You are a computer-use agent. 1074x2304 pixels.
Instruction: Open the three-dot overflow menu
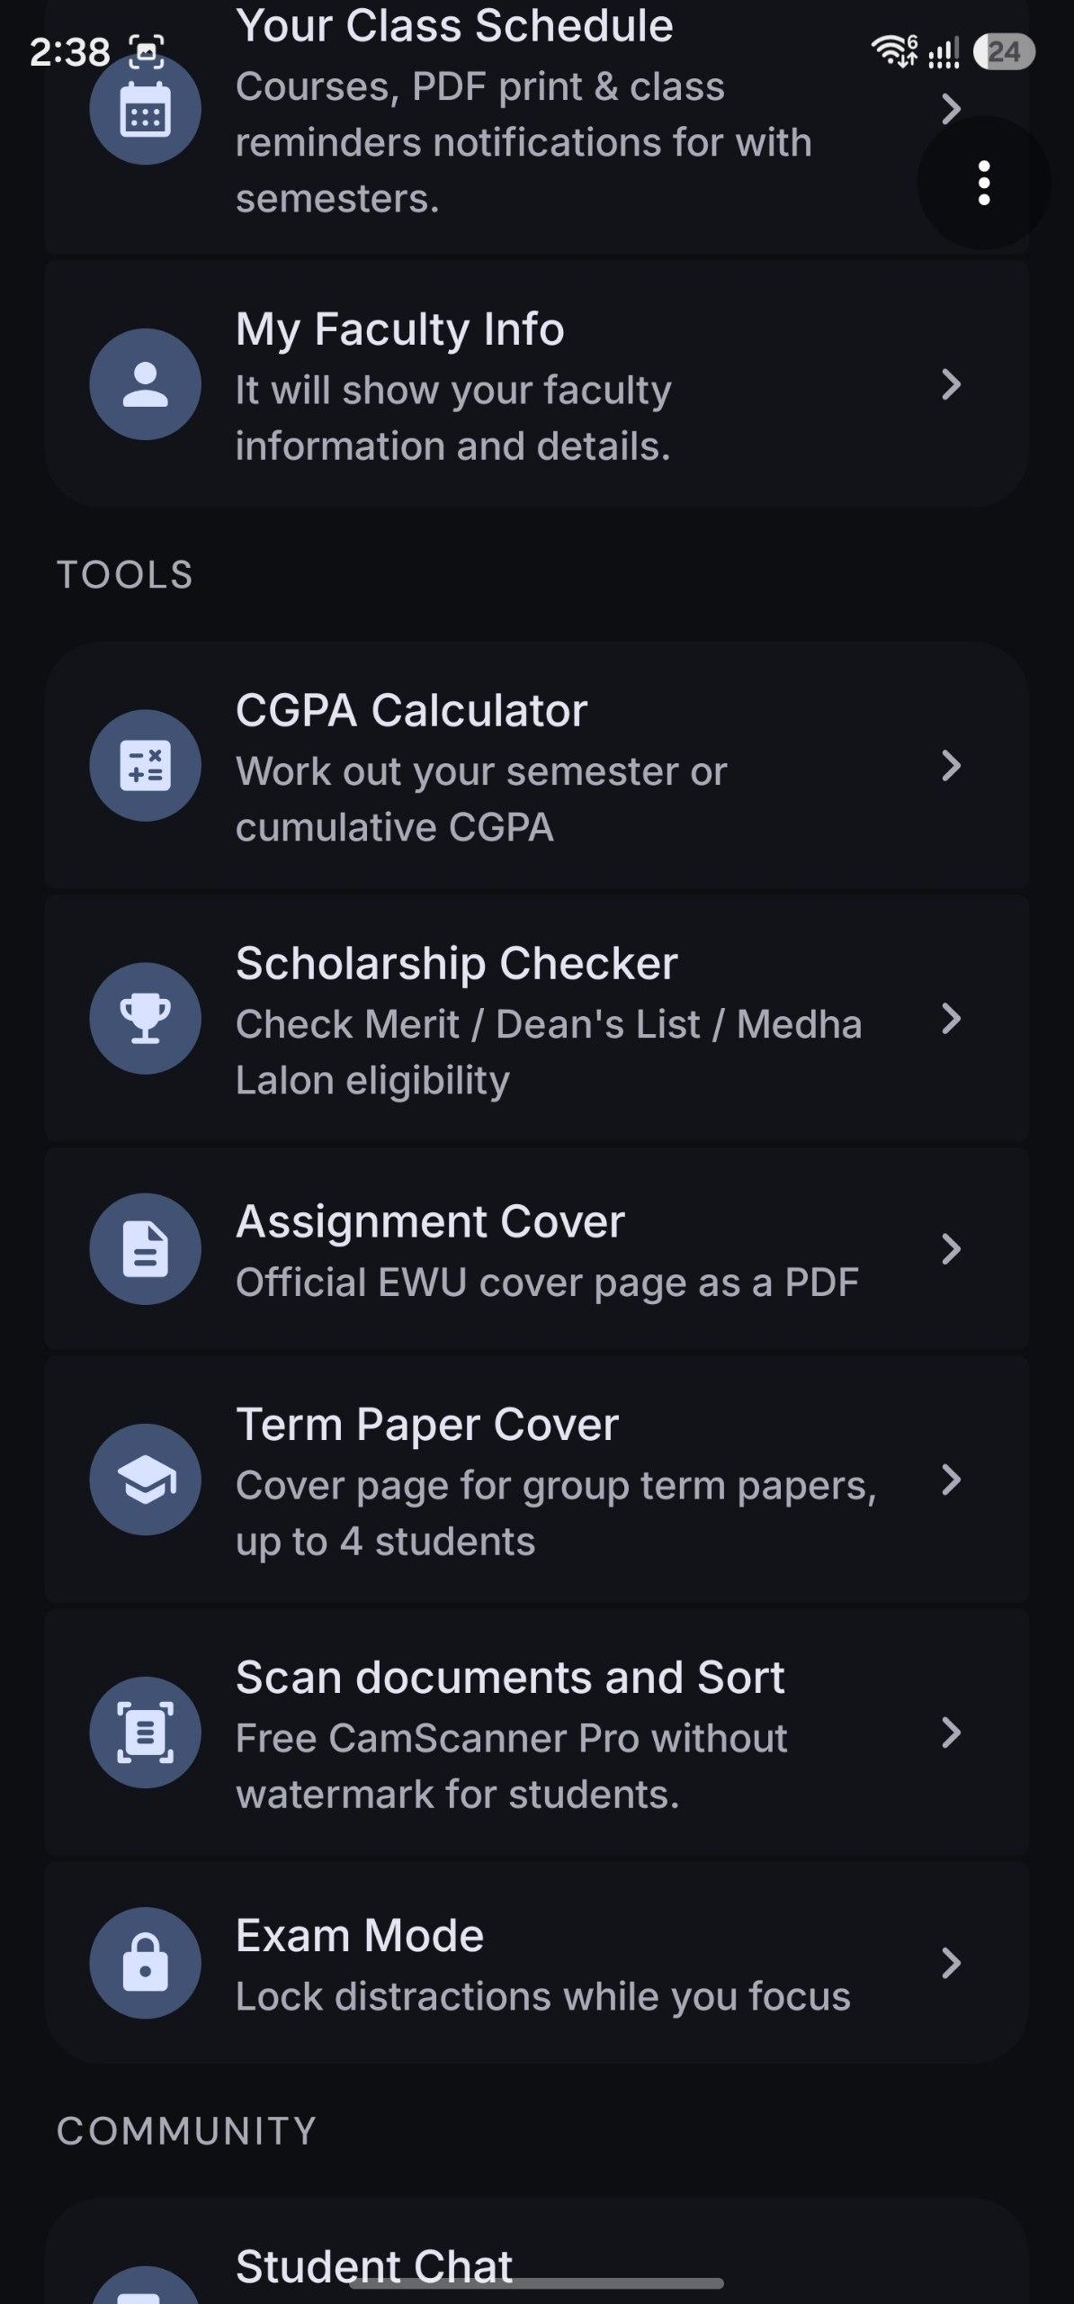click(x=984, y=183)
